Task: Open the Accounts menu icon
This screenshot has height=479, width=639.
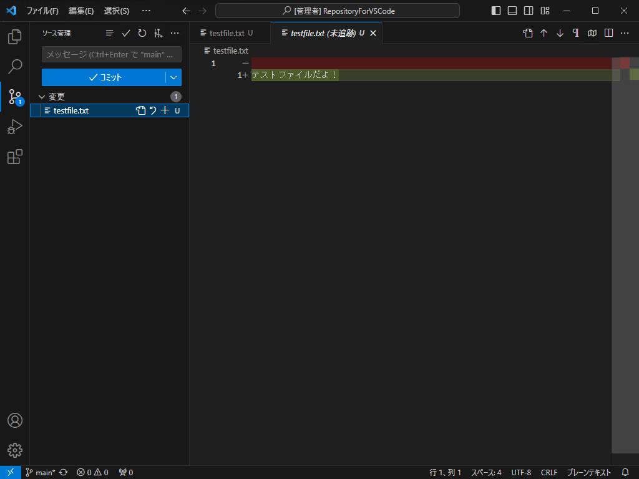Action: [15, 420]
